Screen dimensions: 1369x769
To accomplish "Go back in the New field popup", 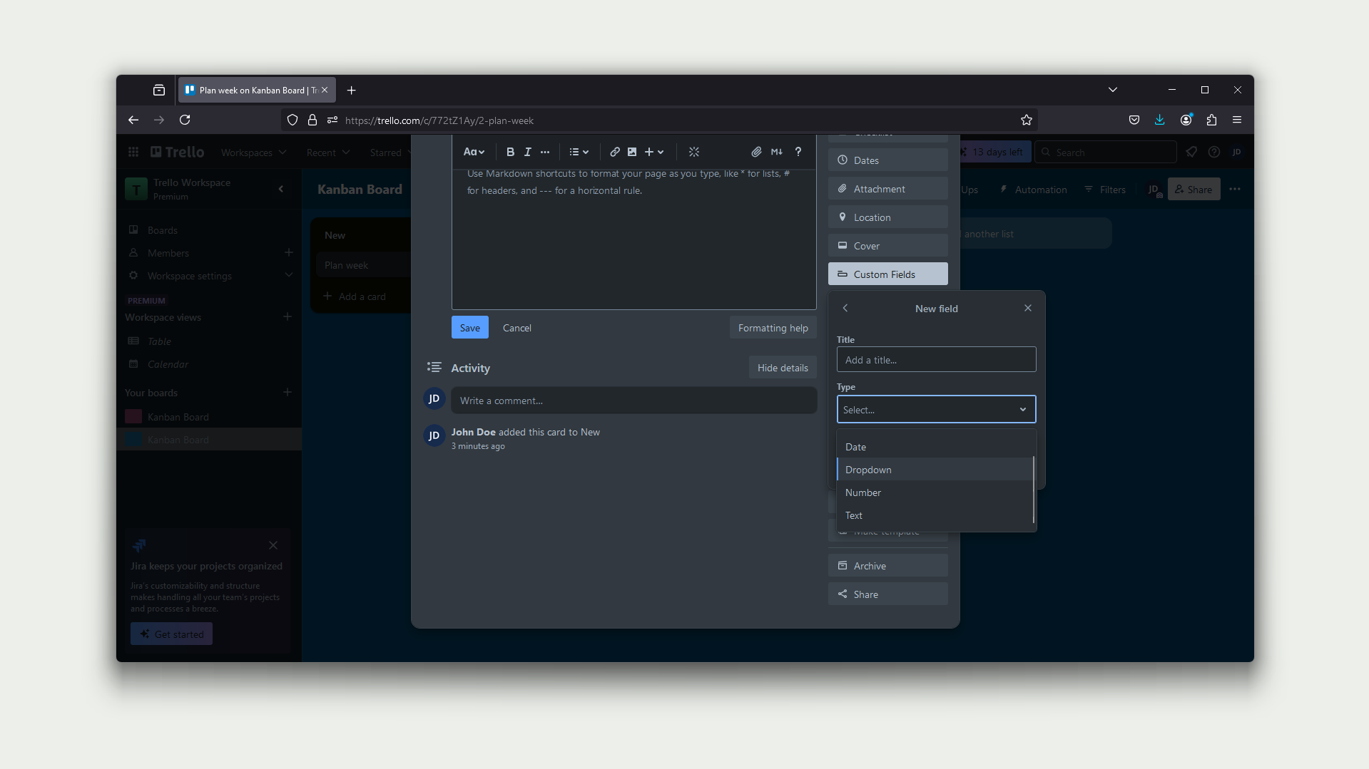I will click(x=845, y=308).
